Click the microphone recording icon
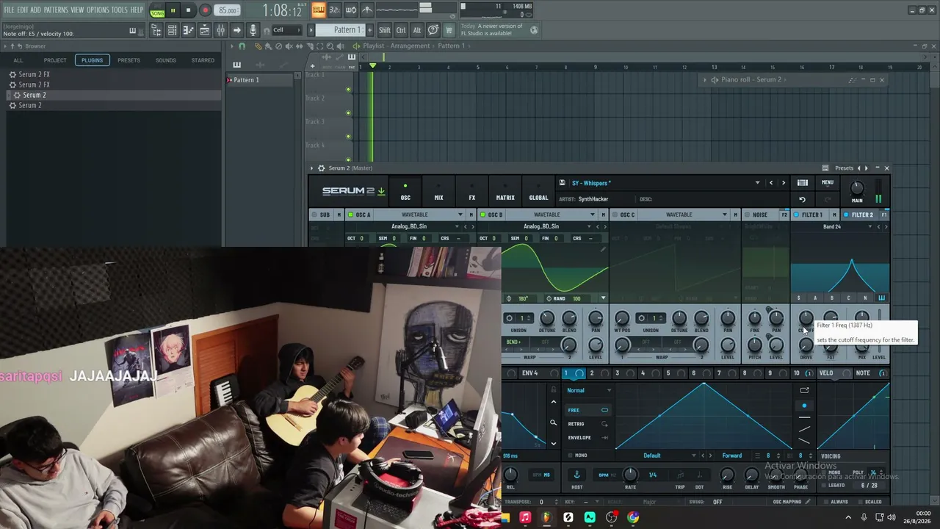This screenshot has width=940, height=529. (x=253, y=30)
